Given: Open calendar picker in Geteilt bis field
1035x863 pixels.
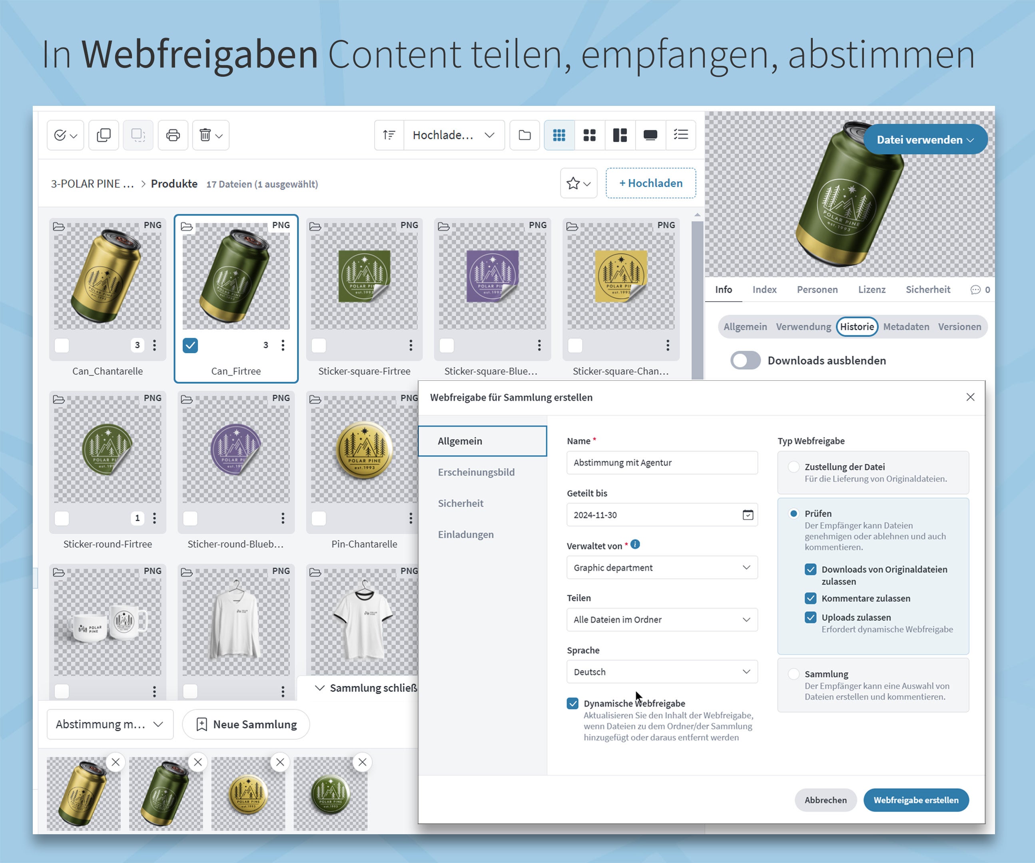Looking at the screenshot, I should point(748,515).
